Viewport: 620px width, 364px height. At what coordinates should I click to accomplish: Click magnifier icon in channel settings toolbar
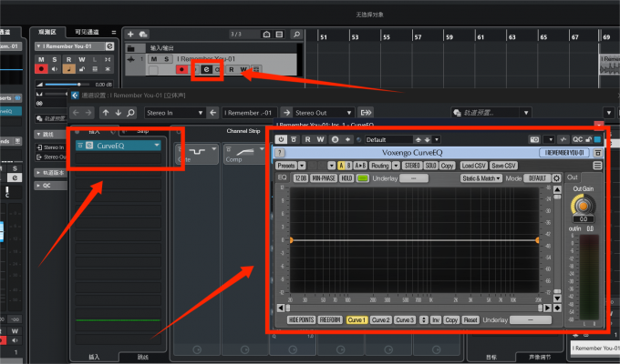pyautogui.click(x=131, y=113)
